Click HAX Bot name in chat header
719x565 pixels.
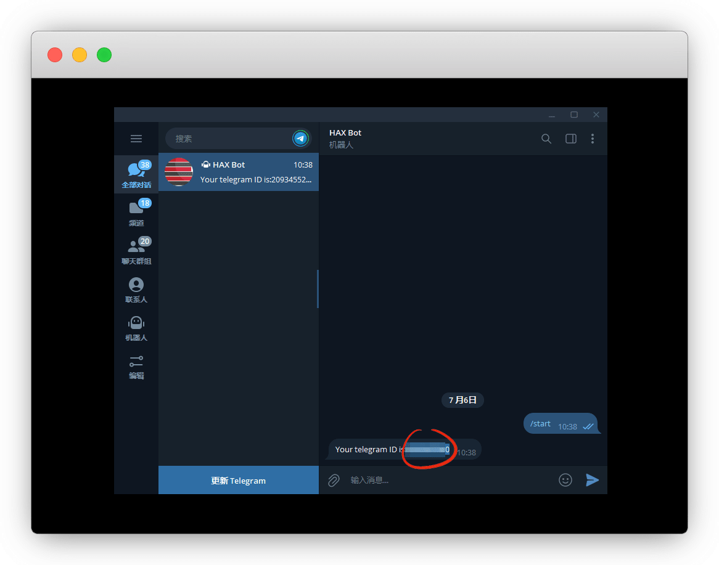tap(345, 132)
